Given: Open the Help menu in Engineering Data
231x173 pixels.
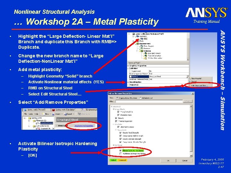Looking at the screenshot, I should [x=36, y=114].
